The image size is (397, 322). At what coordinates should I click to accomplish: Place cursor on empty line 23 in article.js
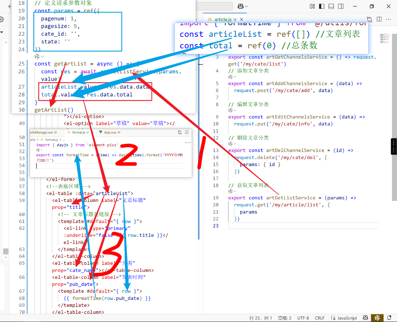coord(303,226)
